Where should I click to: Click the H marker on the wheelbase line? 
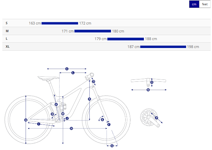tap(71, 128)
